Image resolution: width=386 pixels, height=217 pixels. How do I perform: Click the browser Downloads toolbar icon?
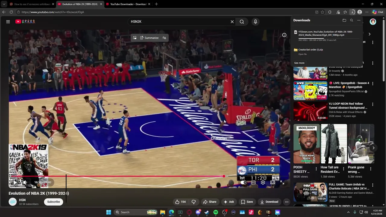353,12
